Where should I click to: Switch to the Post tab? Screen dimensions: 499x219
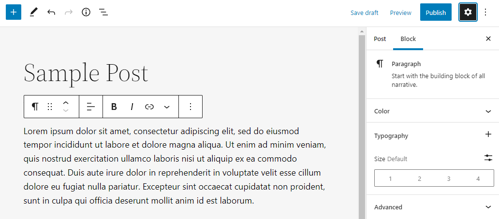(380, 39)
